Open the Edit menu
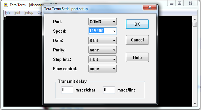201x110 pixels. 17,12
